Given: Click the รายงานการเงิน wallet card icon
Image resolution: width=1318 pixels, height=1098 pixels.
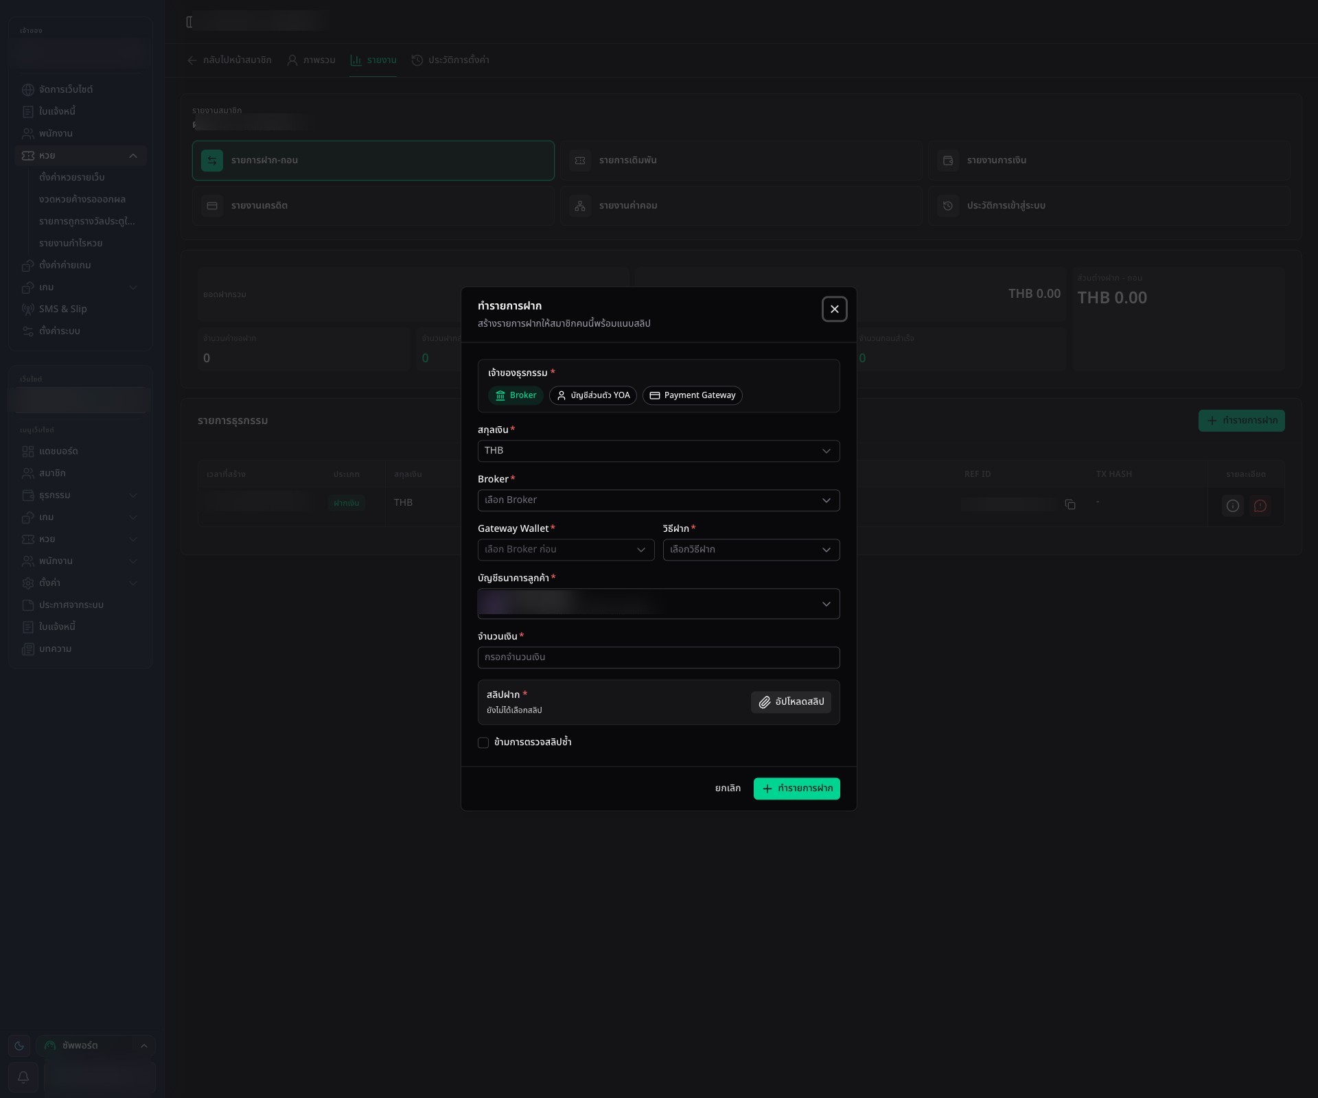Looking at the screenshot, I should point(948,161).
